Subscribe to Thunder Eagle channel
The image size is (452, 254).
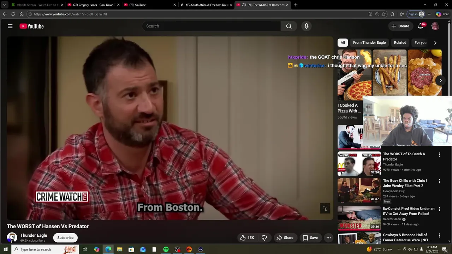[x=65, y=238]
